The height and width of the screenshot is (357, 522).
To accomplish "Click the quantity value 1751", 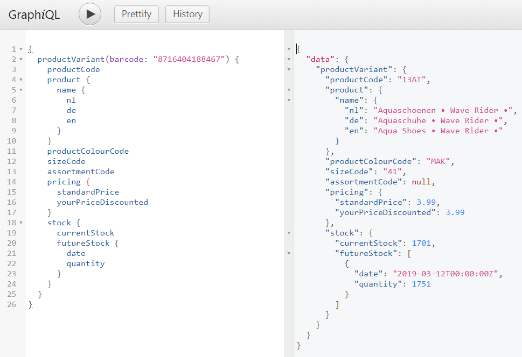I will tap(421, 284).
